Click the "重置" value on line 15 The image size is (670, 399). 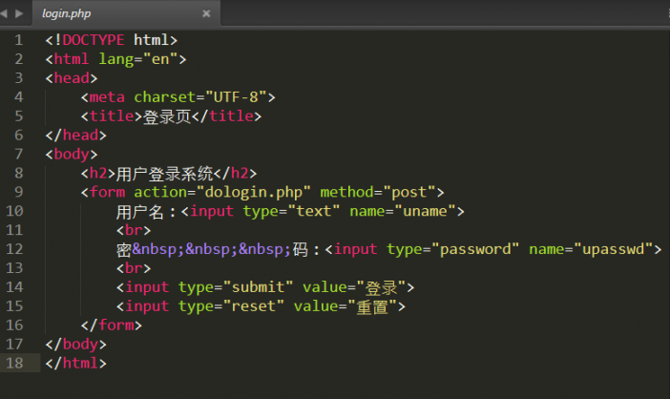point(373,306)
